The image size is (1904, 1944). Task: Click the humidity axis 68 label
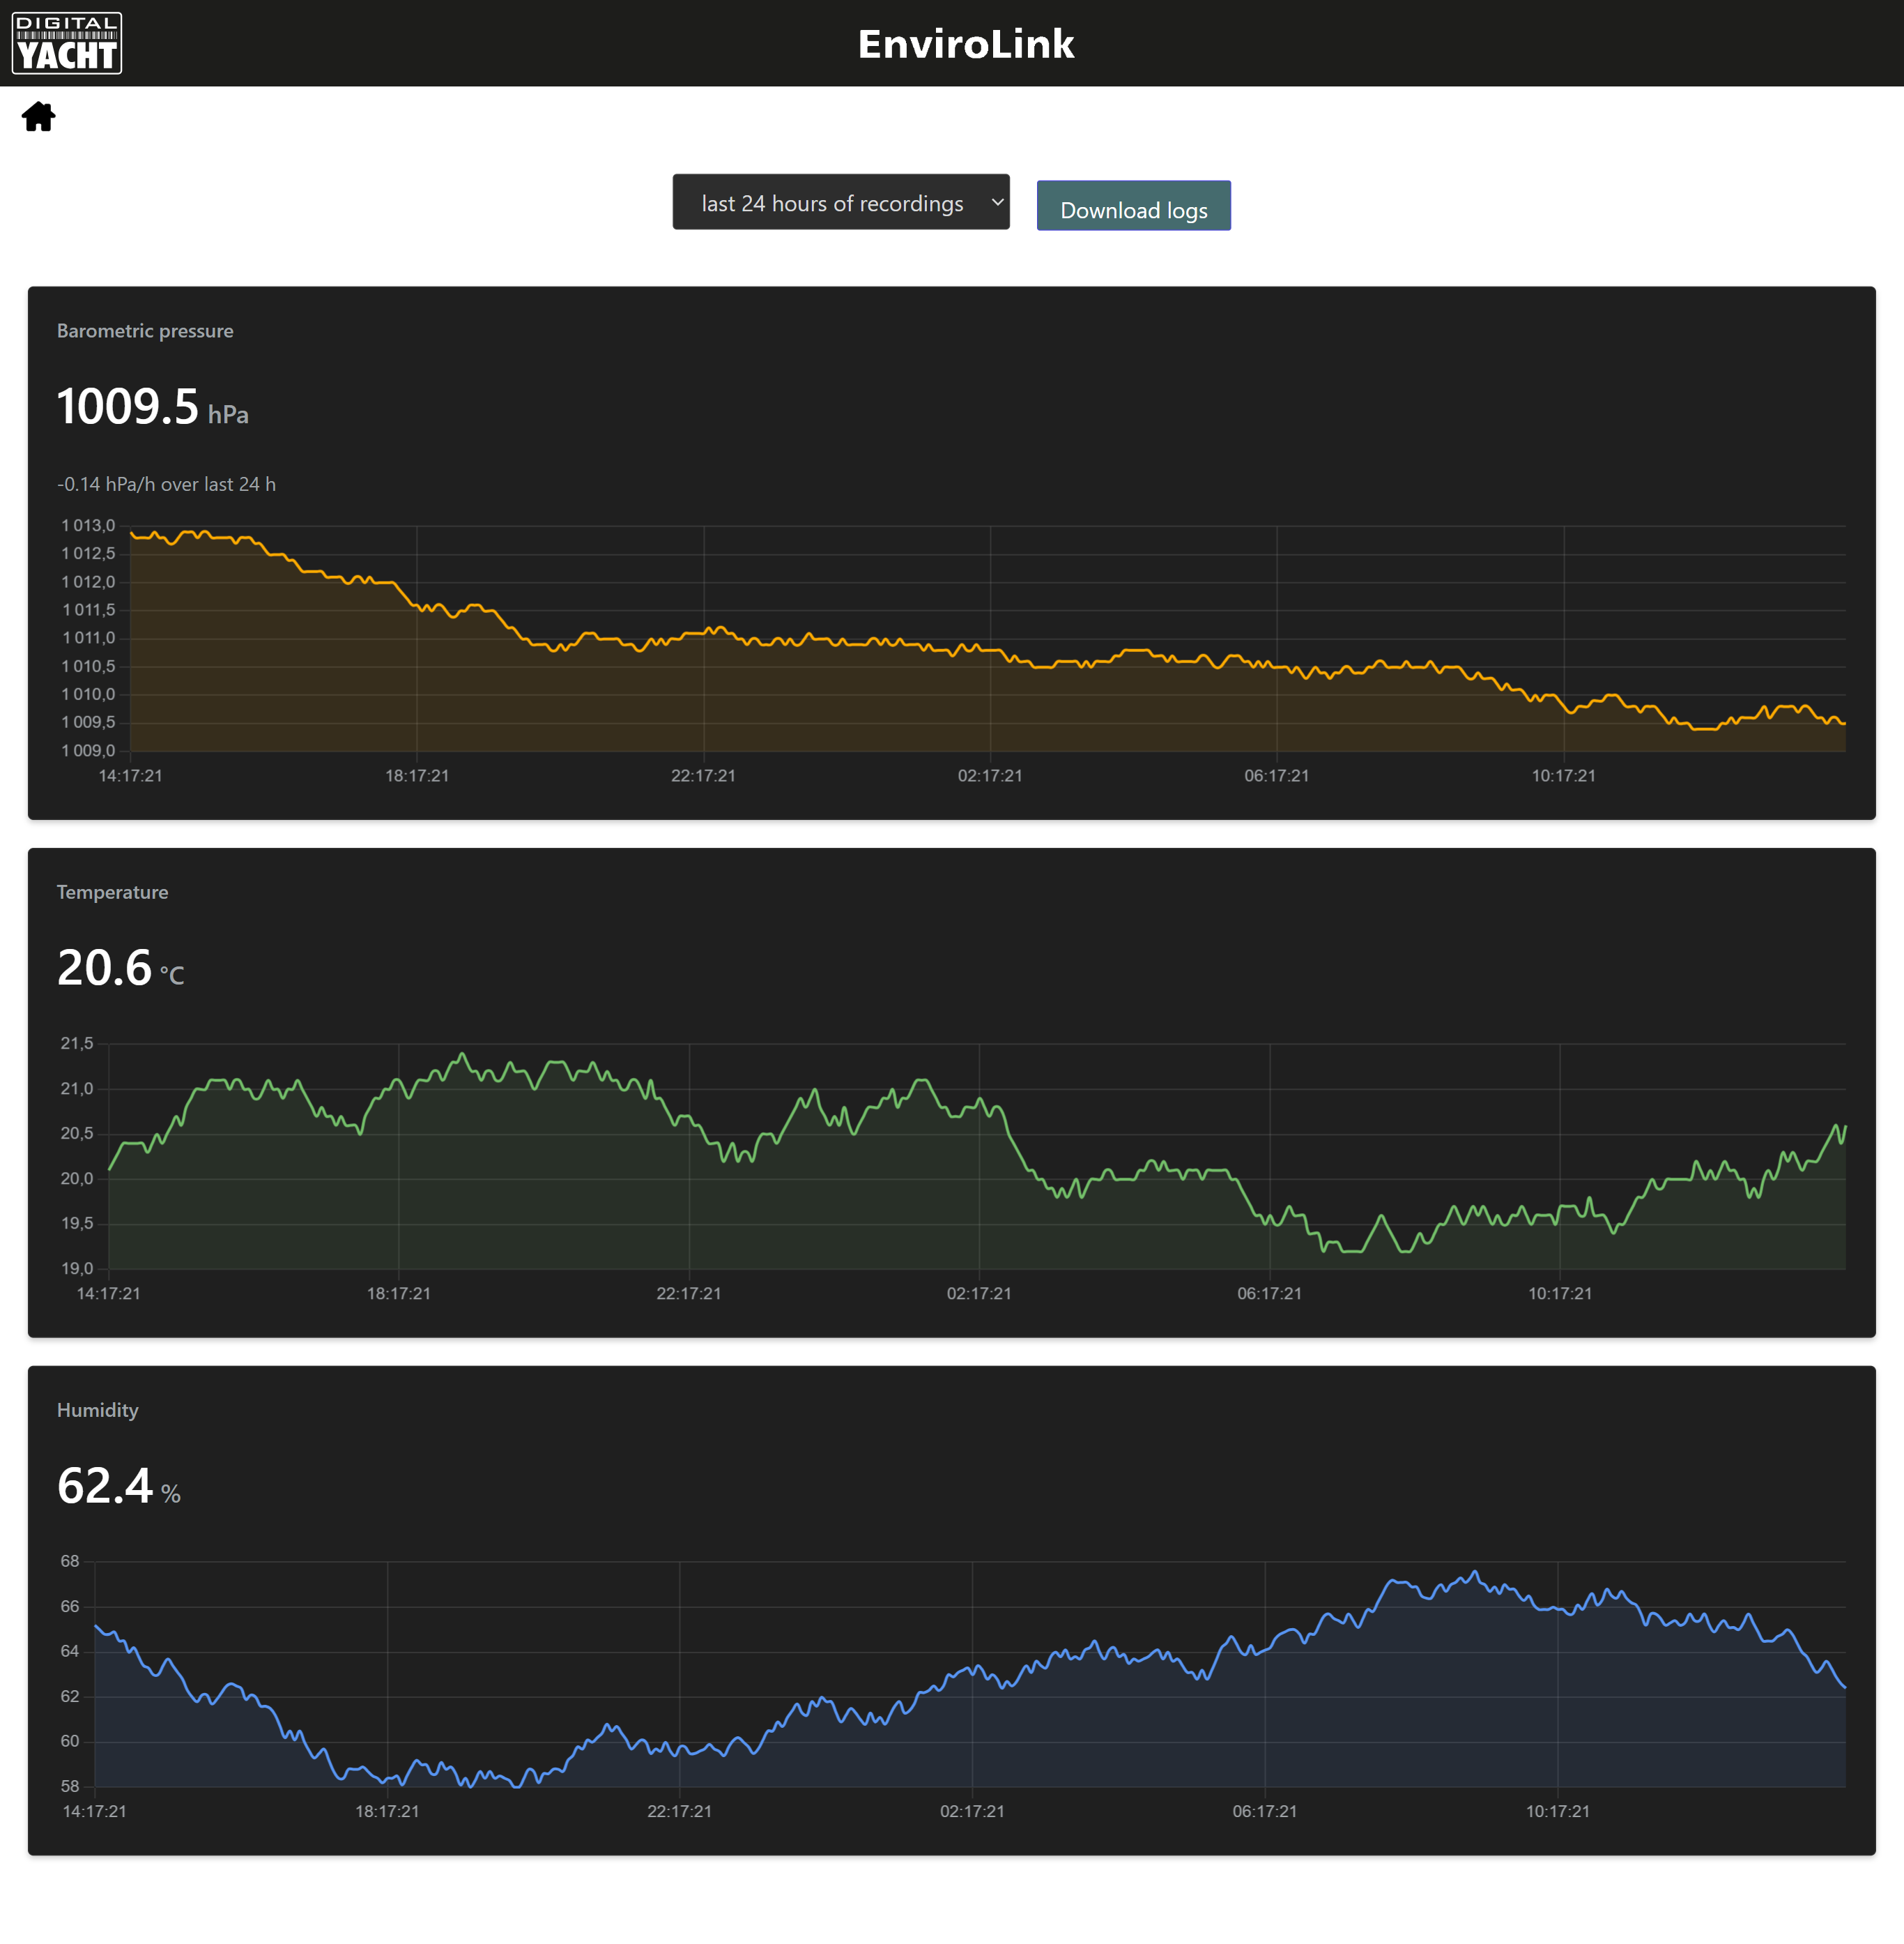coord(70,1562)
